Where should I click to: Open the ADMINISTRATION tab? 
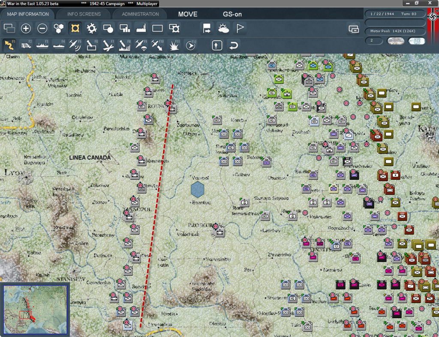pyautogui.click(x=140, y=14)
